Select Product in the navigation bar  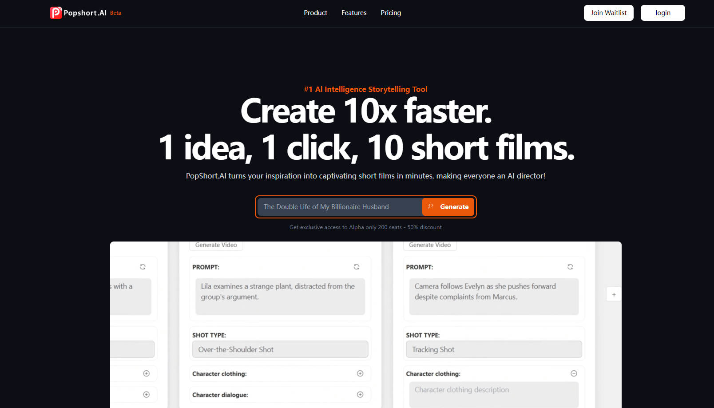315,13
